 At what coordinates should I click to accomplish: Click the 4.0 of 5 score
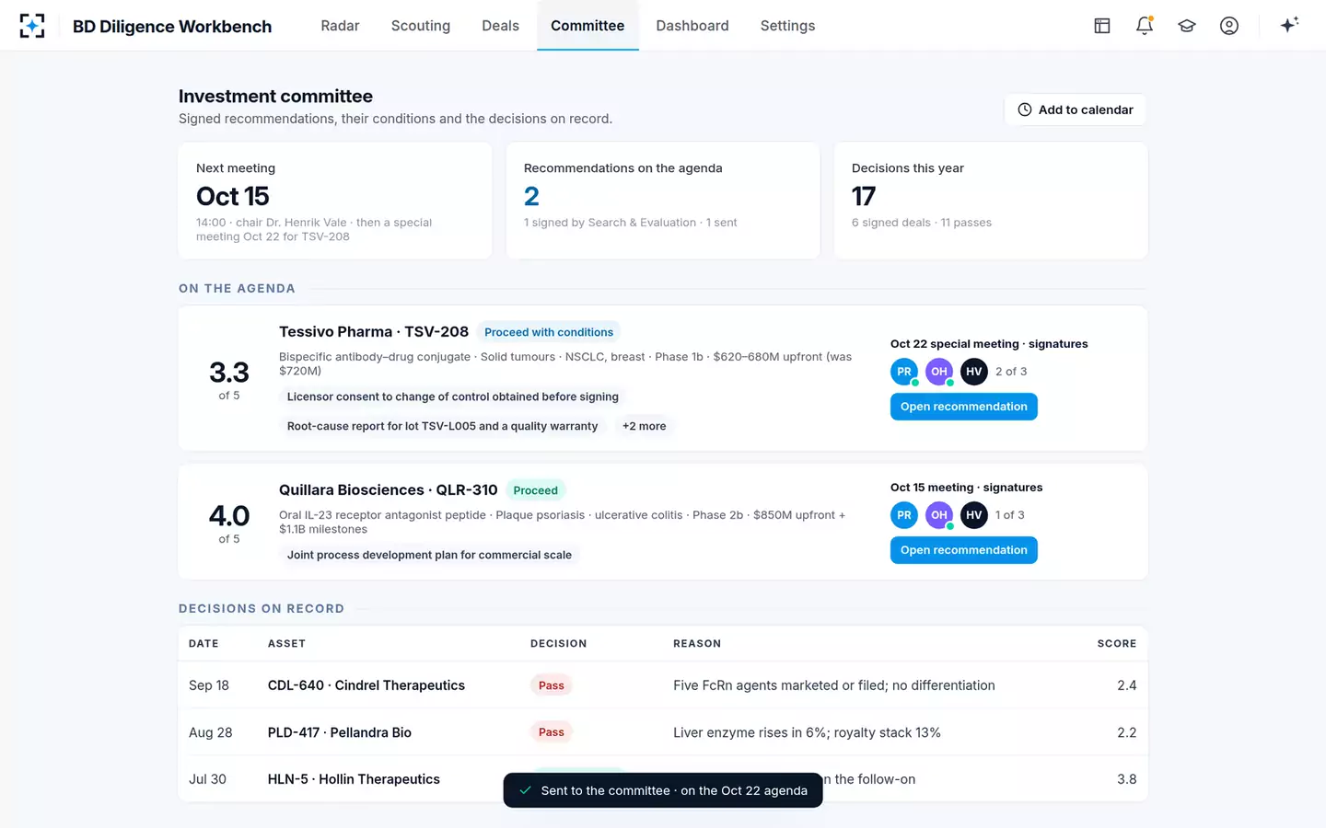tap(229, 522)
